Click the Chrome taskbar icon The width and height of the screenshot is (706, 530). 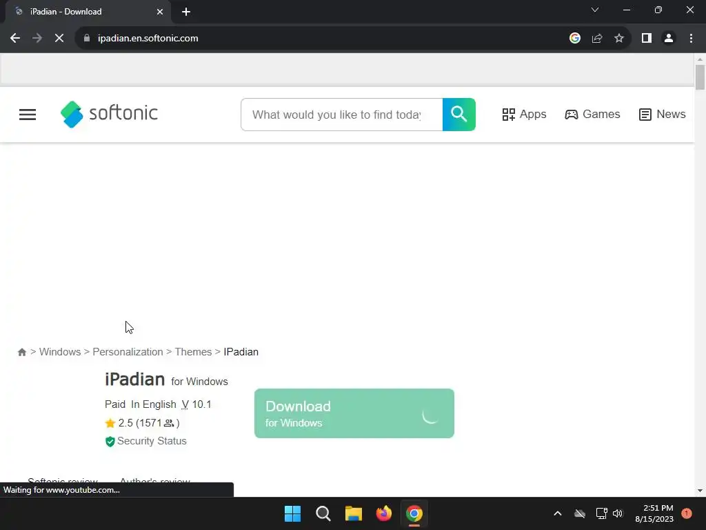[x=414, y=513]
